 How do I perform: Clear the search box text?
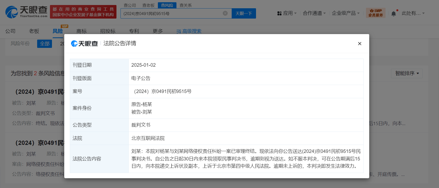(225, 13)
